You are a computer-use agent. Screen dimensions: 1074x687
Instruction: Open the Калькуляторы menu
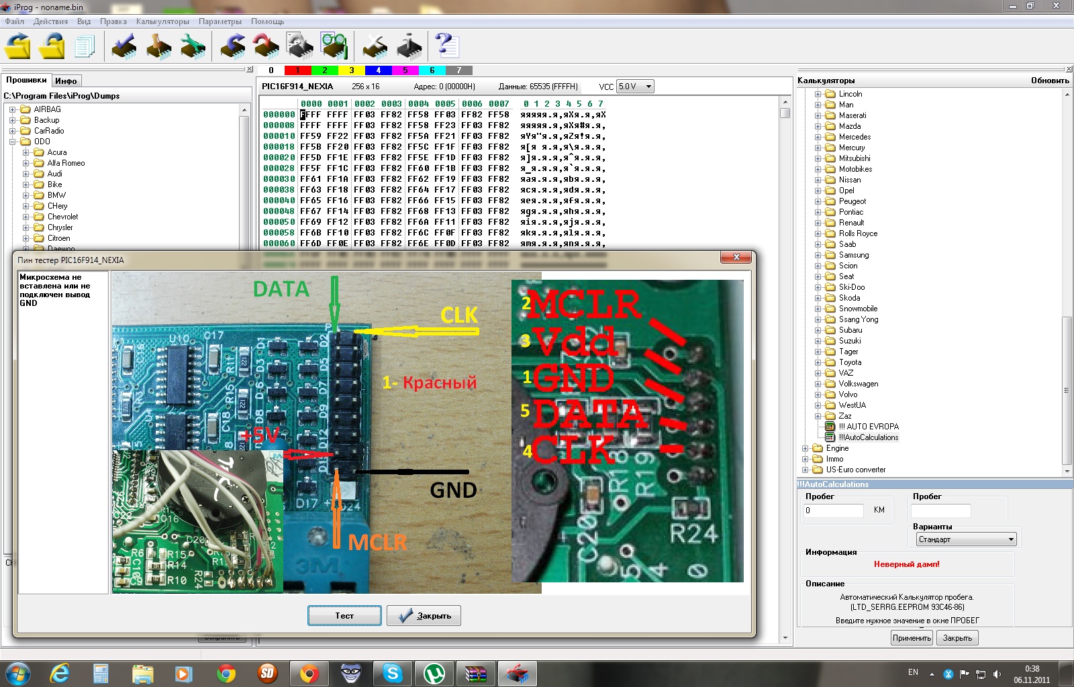pyautogui.click(x=162, y=21)
